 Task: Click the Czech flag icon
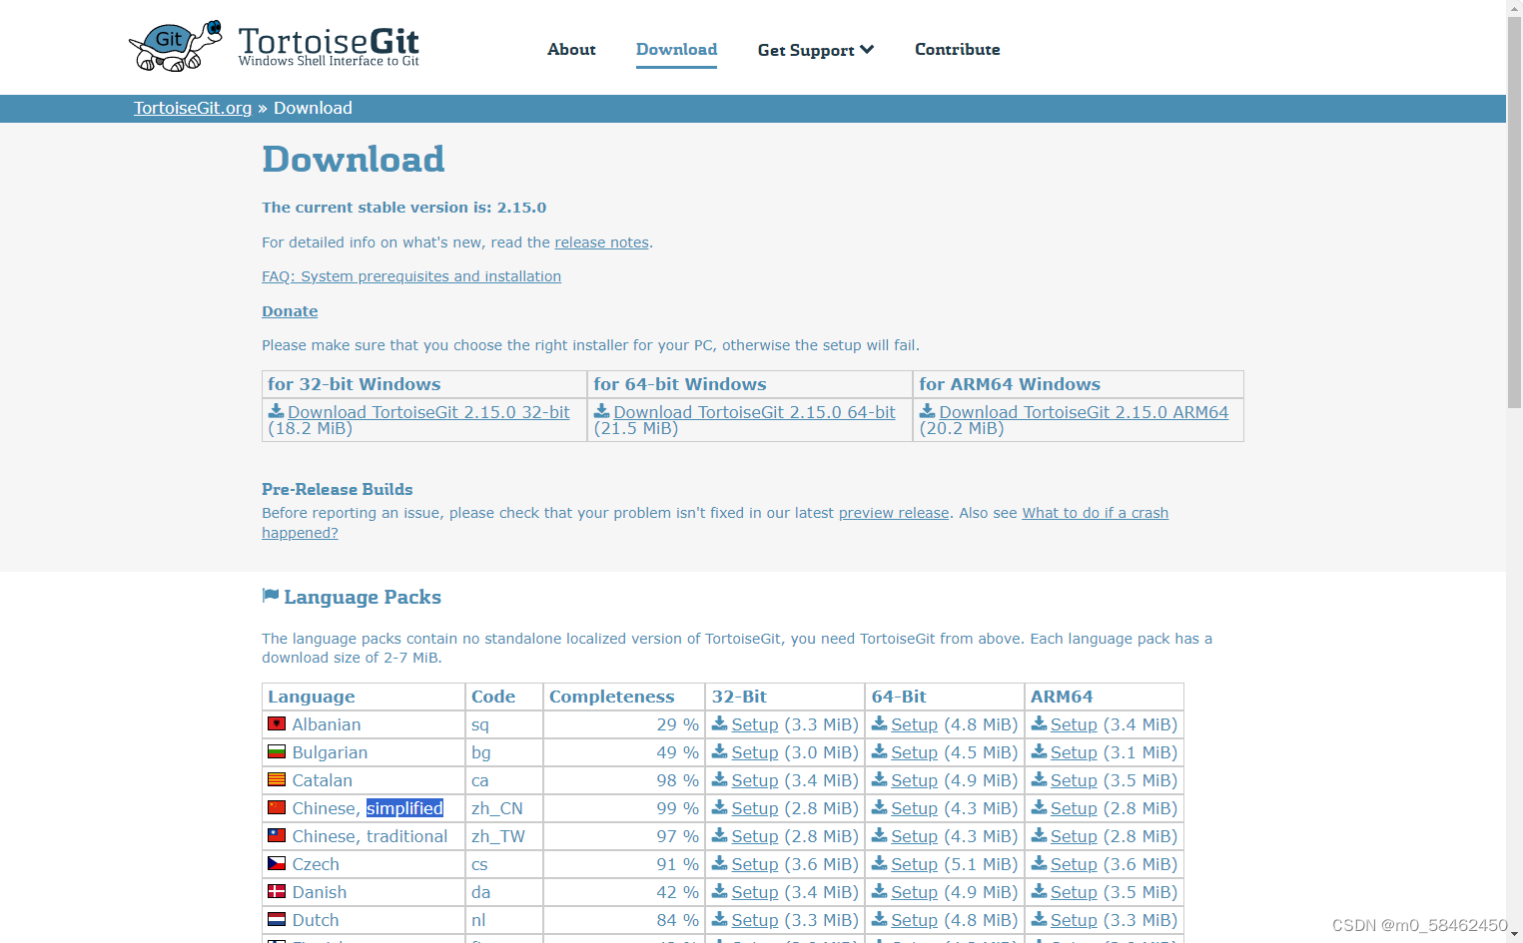pyautogui.click(x=277, y=863)
